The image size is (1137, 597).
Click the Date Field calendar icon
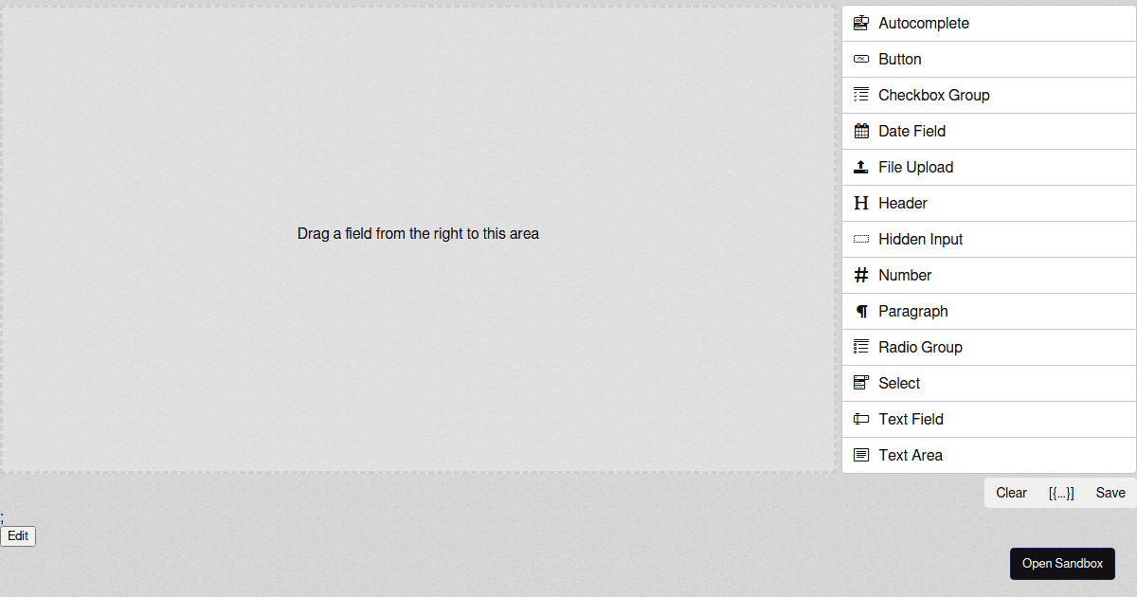[861, 131]
